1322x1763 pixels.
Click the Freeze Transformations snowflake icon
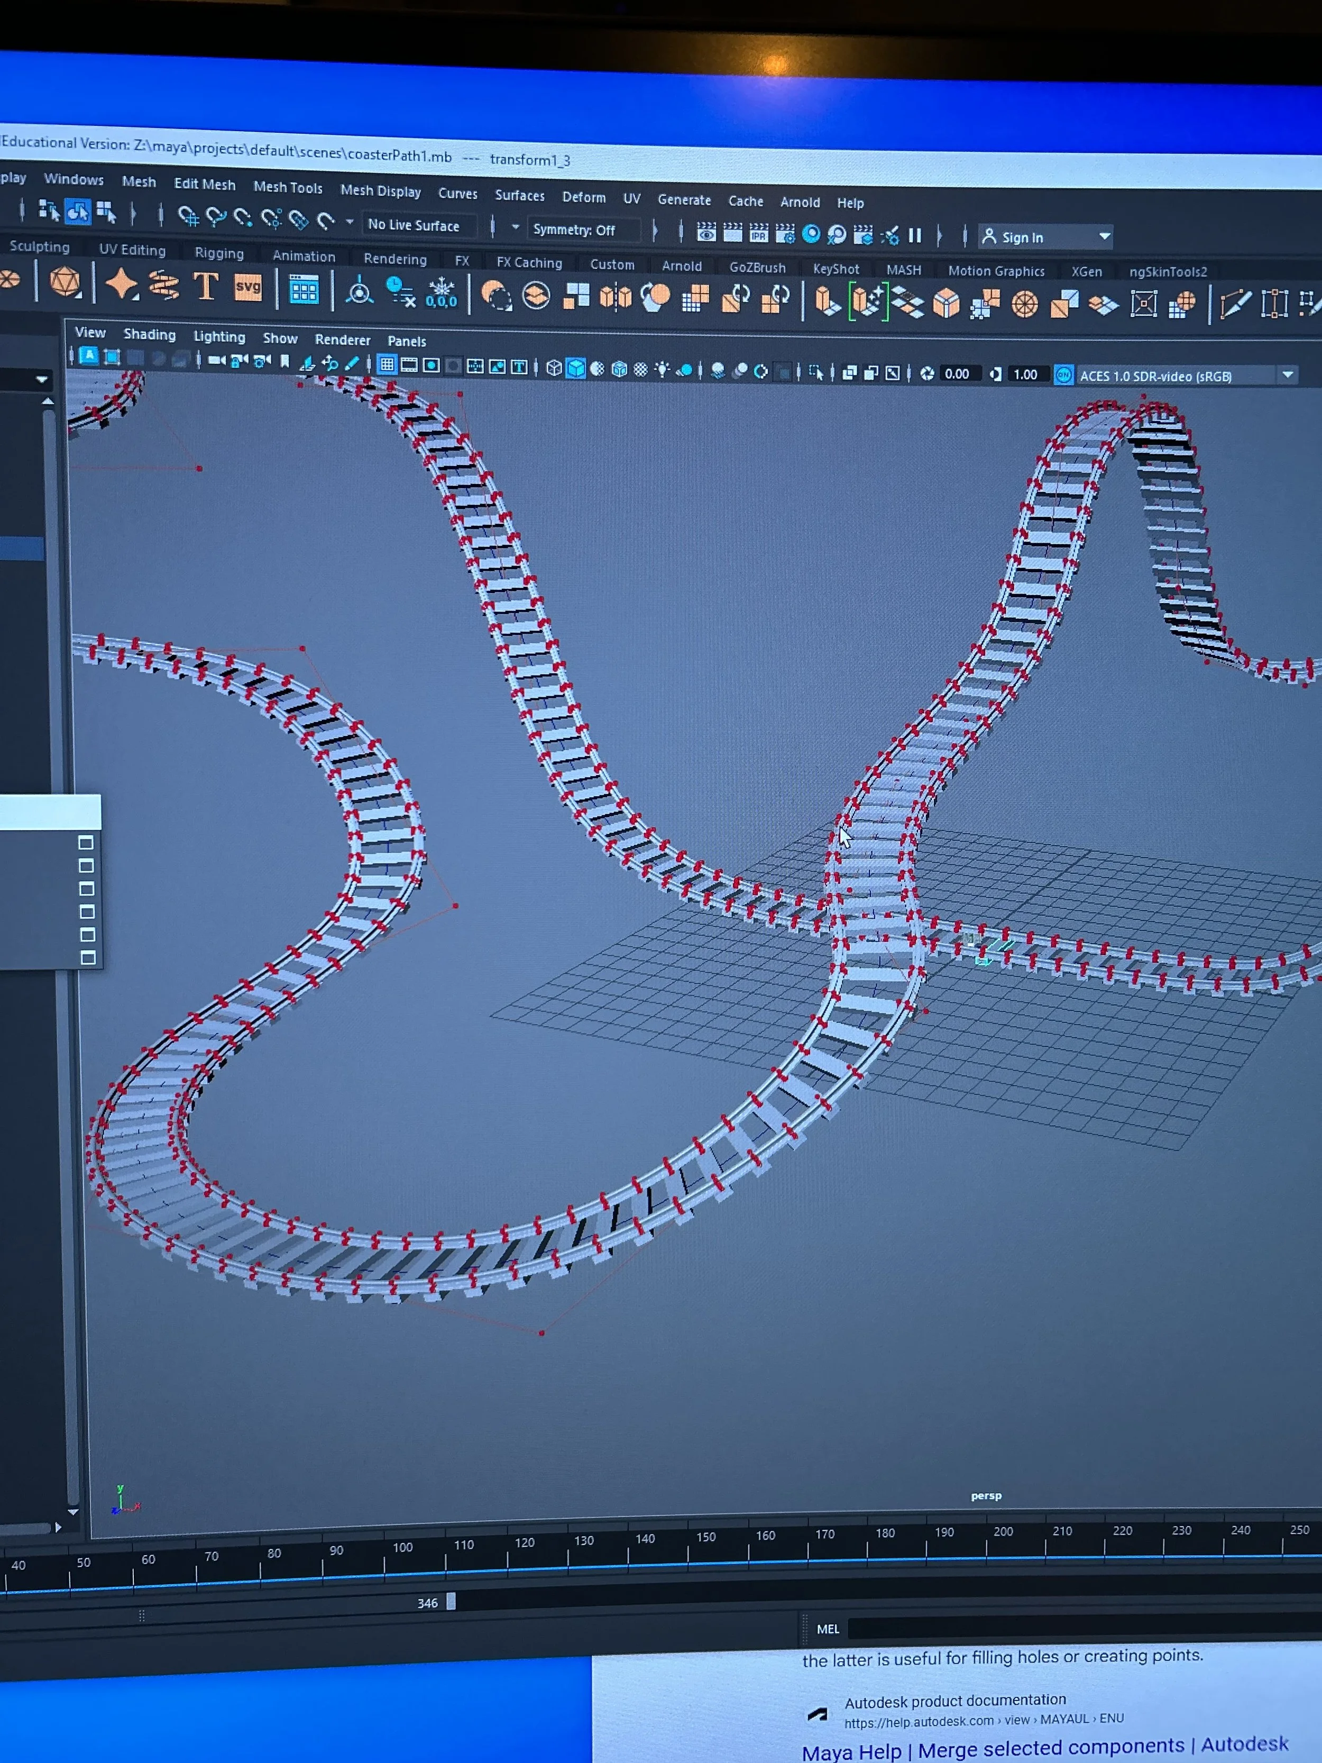[x=440, y=293]
